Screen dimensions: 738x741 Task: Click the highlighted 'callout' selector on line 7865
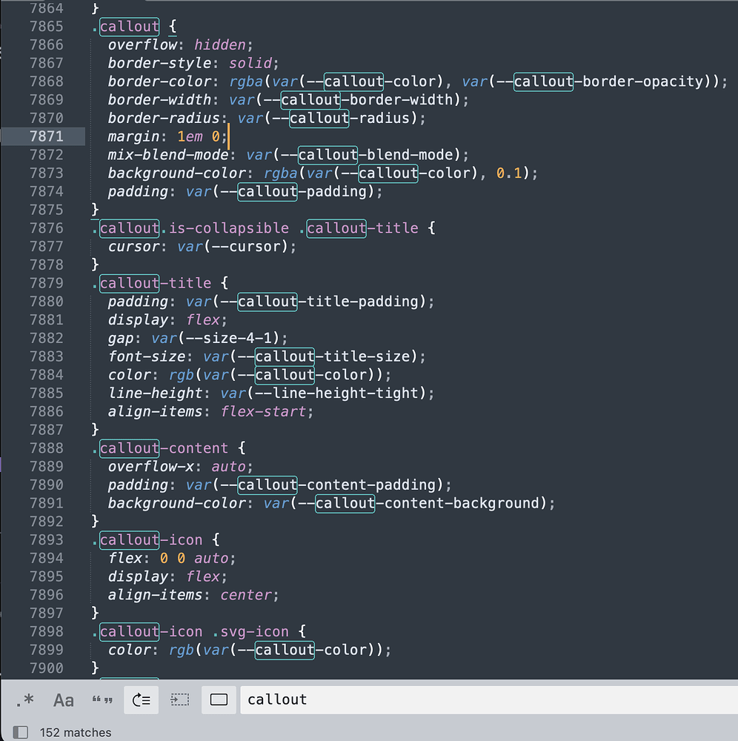point(129,26)
